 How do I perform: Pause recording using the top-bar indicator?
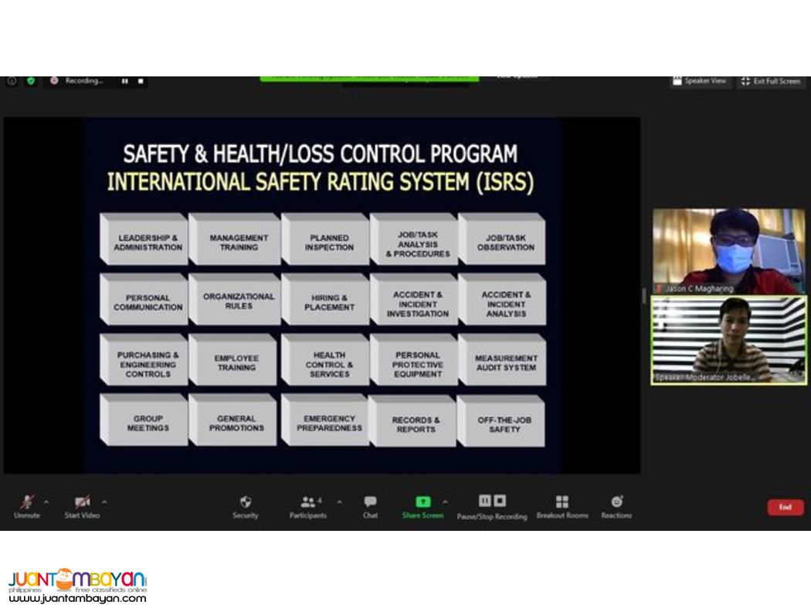pos(124,81)
